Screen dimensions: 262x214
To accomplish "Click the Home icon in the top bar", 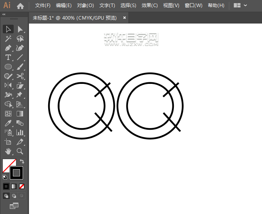I will point(20,6).
